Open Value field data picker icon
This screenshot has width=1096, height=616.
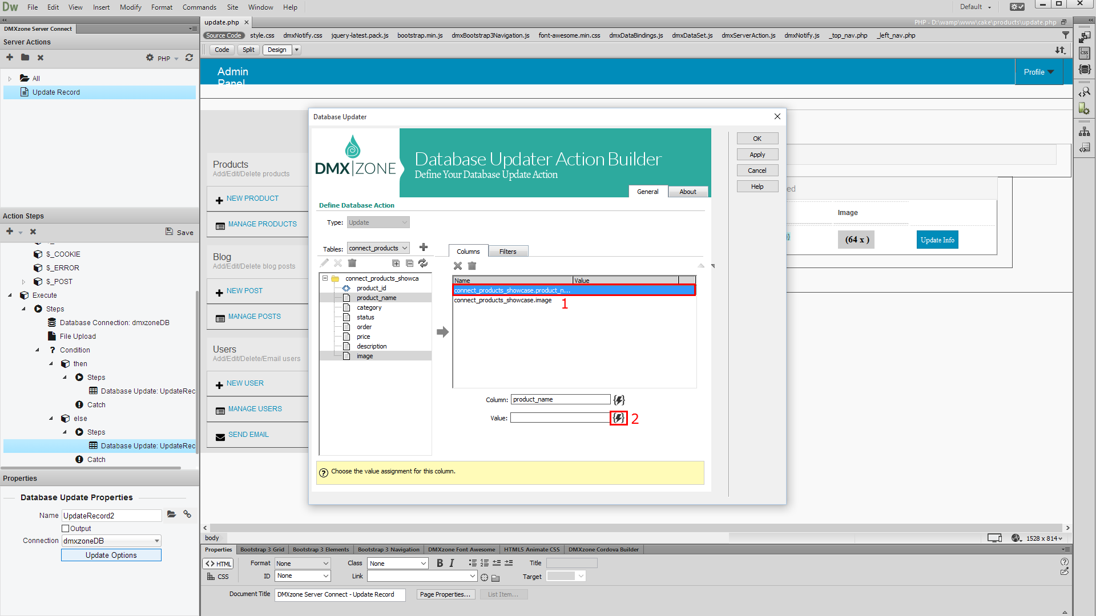pos(619,418)
